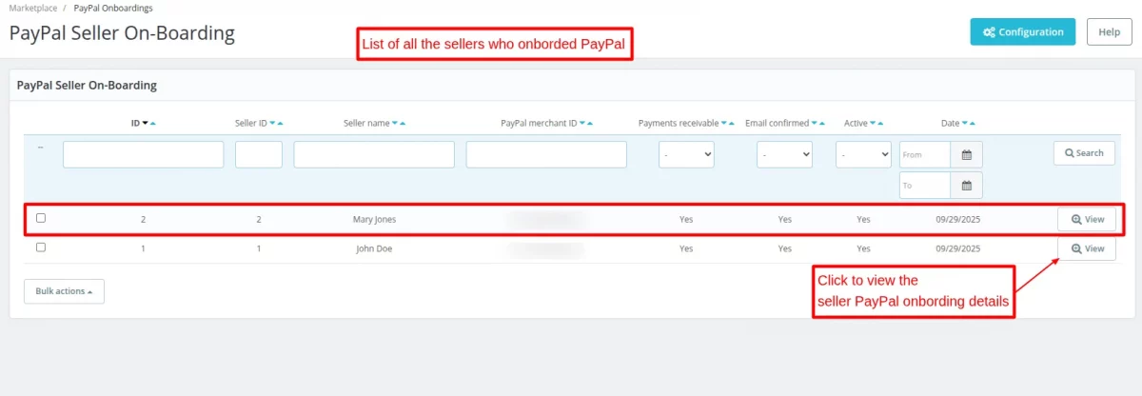
Task: Sort Email confirmed column descending
Action: click(814, 124)
